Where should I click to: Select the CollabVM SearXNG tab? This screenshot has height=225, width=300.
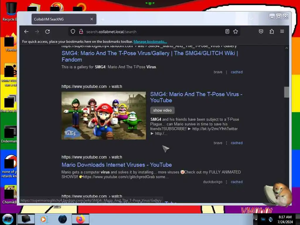pos(64,19)
